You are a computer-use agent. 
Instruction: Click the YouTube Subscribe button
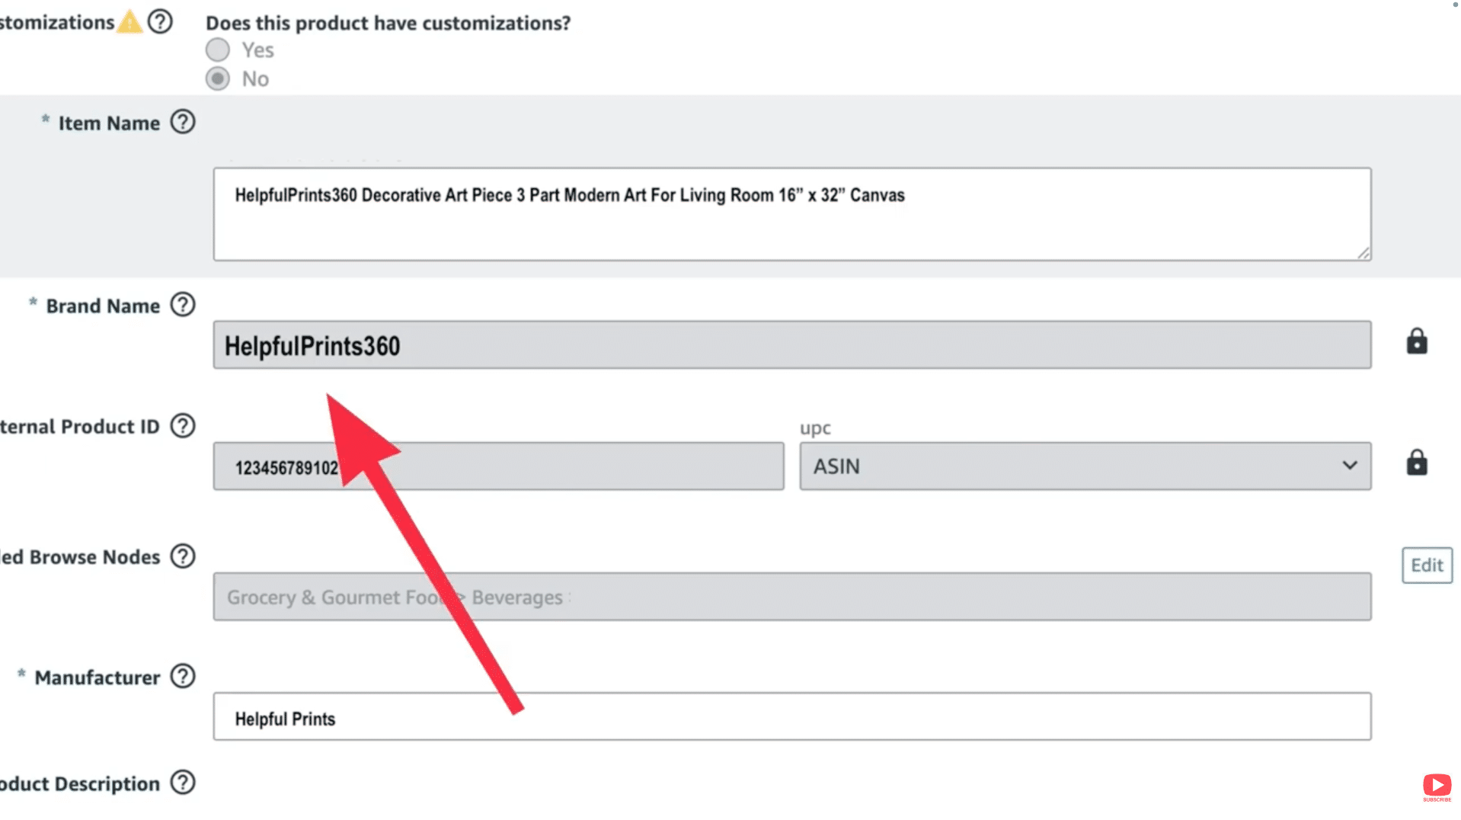tap(1437, 786)
